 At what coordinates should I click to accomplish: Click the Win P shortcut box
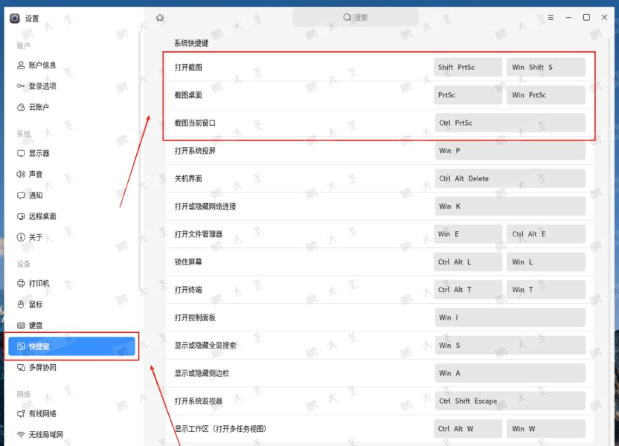[x=510, y=151]
